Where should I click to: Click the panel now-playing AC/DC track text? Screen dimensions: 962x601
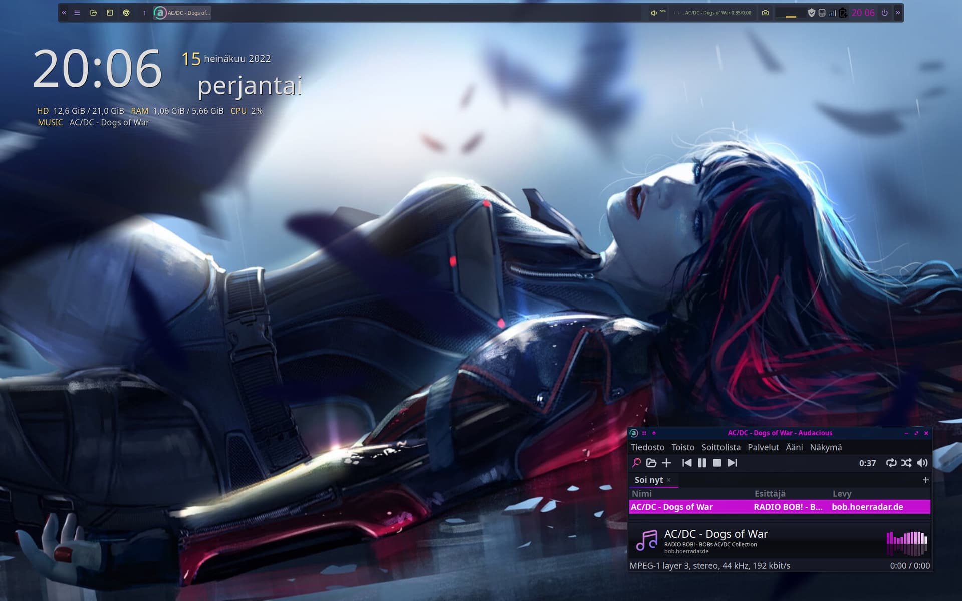(717, 13)
